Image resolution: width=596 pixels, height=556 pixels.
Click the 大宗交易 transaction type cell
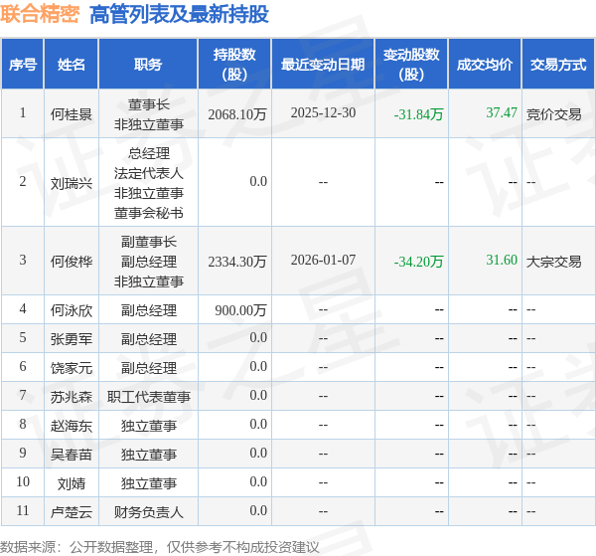pyautogui.click(x=554, y=261)
